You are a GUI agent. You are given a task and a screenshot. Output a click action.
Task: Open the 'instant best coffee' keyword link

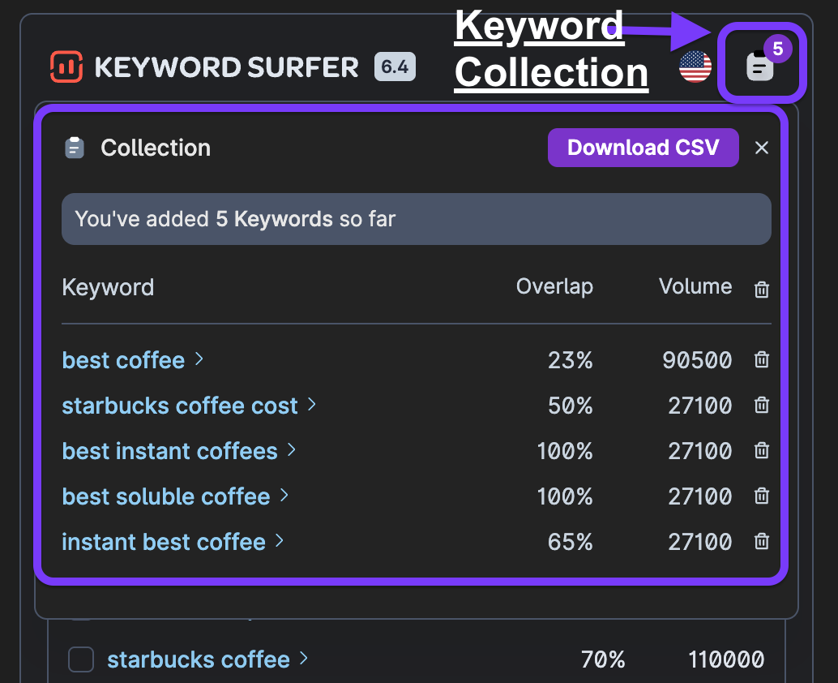coord(164,542)
